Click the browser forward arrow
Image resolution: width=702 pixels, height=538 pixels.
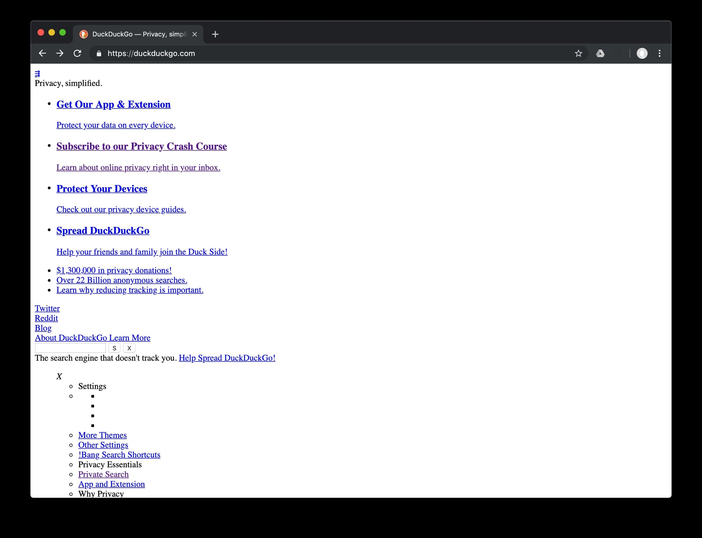tap(60, 53)
